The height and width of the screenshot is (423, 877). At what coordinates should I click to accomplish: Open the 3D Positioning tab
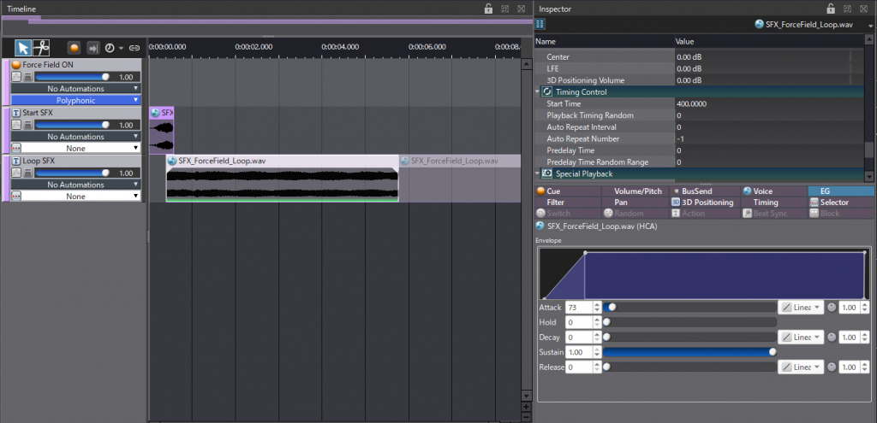pos(702,203)
